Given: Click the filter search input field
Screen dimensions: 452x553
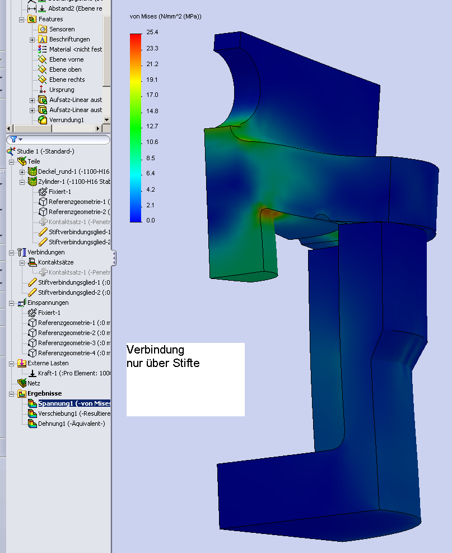Looking at the screenshot, I should 58,140.
